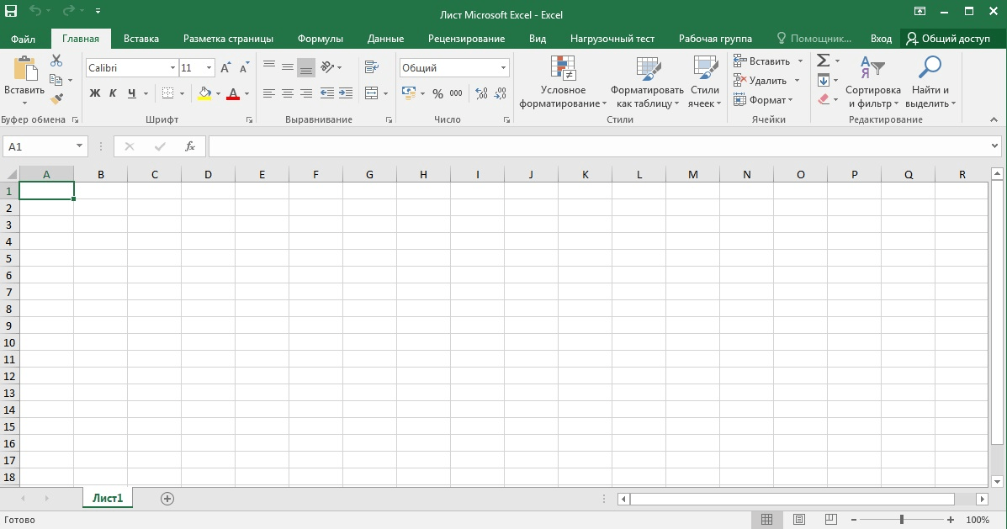Screen dimensions: 1007x529
Task: Switch to the Формулы tab
Action: pyautogui.click(x=321, y=39)
